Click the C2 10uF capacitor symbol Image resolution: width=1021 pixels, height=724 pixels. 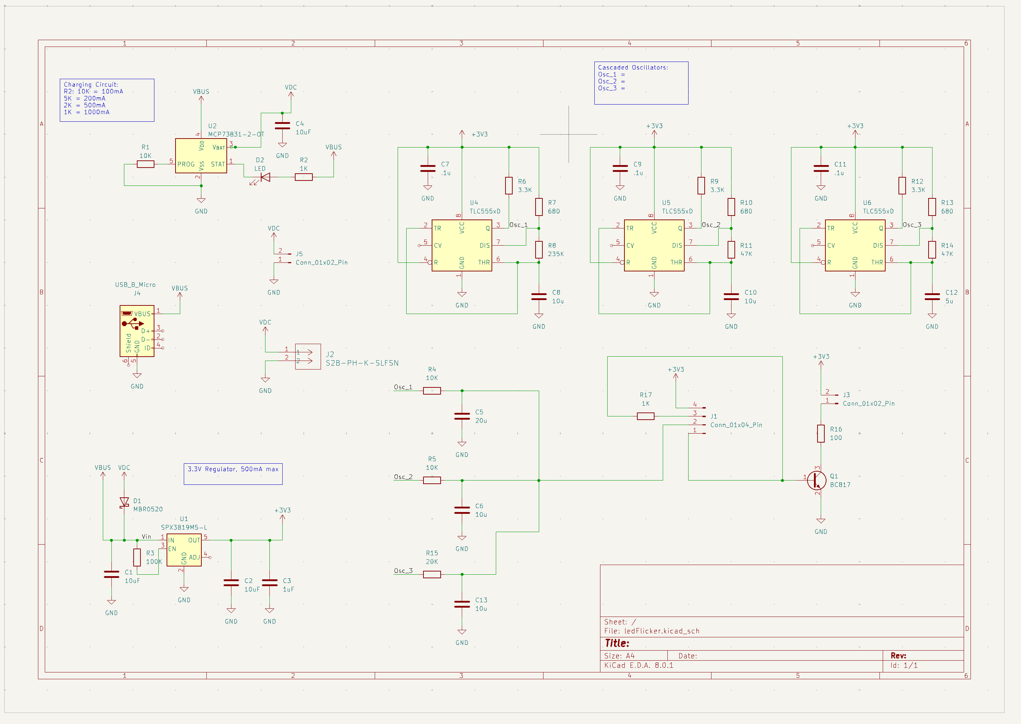231,583
